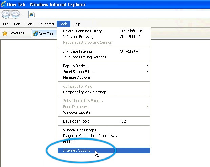Click the Back navigation arrow button

tap(6, 14)
